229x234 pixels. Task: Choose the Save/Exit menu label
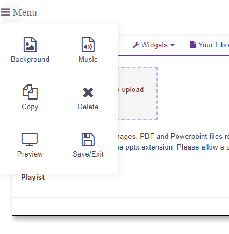coord(88,154)
